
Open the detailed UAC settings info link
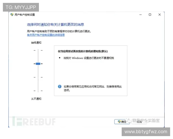[46, 35]
